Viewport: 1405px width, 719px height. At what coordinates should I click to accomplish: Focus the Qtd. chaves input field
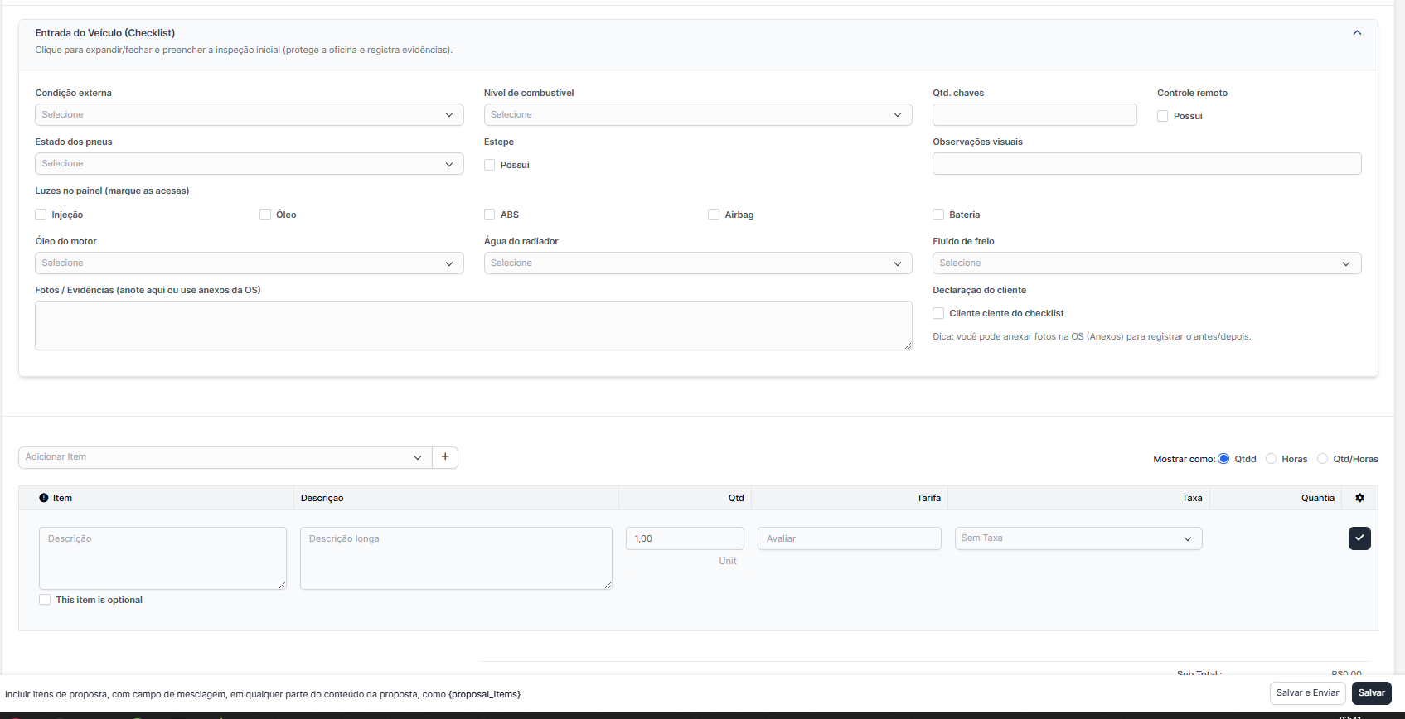[x=1034, y=115]
